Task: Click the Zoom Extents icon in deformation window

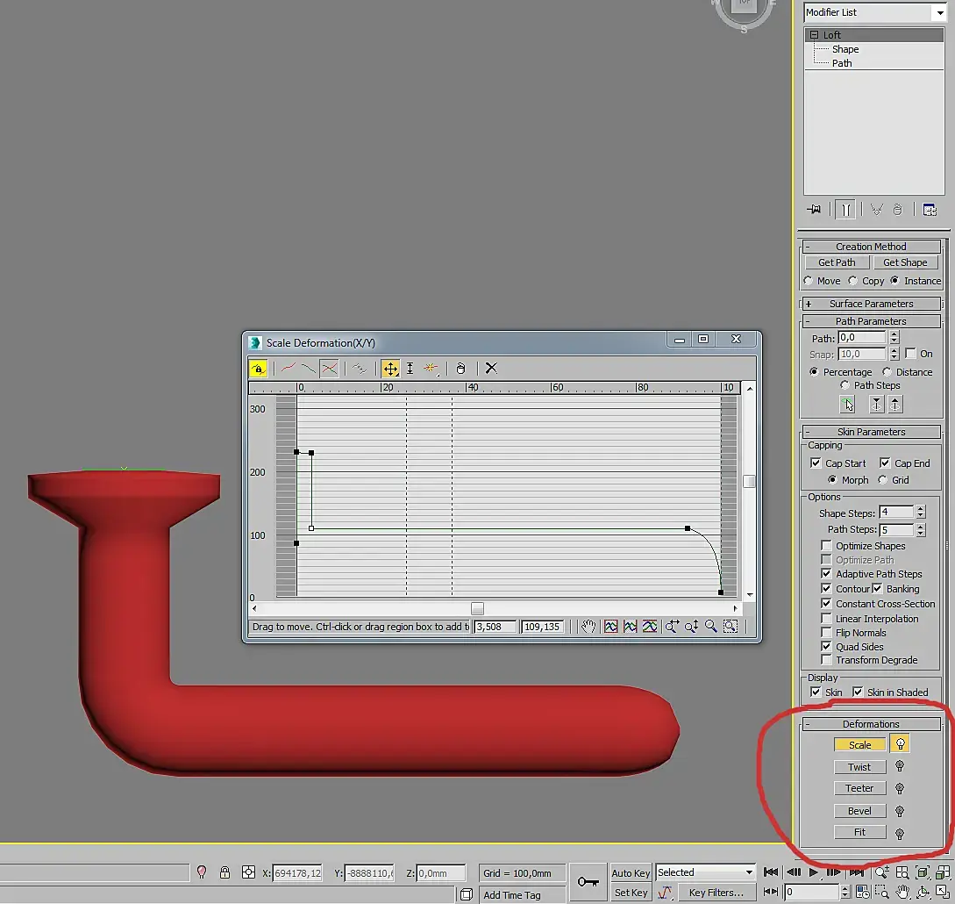Action: click(x=611, y=627)
